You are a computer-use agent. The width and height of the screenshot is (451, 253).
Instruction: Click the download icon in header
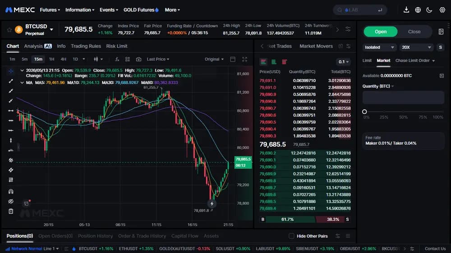(406, 10)
